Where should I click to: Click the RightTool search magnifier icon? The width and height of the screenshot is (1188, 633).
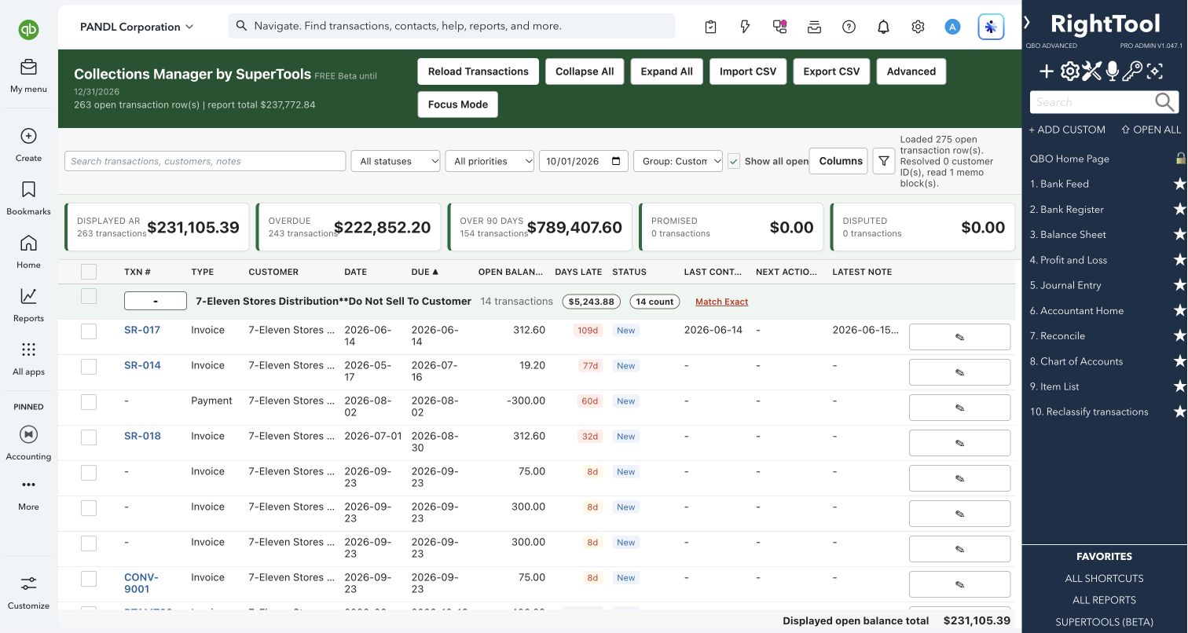pyautogui.click(x=1165, y=102)
